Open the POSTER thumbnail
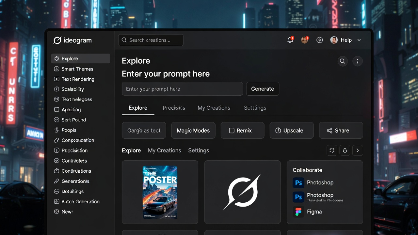This screenshot has height=235, width=418. pos(160,192)
